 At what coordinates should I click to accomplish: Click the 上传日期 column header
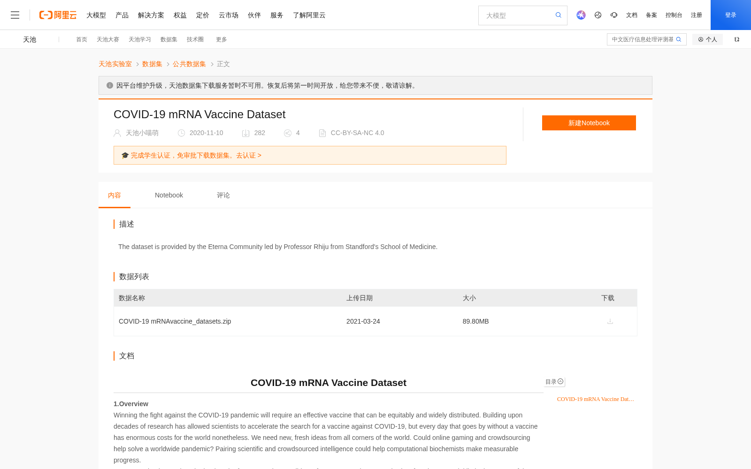(360, 298)
